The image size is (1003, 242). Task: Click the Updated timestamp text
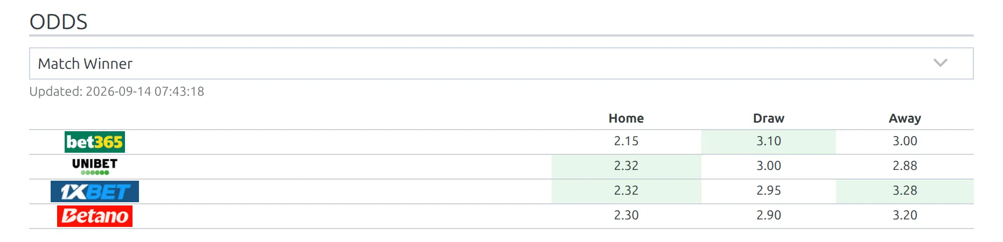(x=117, y=91)
